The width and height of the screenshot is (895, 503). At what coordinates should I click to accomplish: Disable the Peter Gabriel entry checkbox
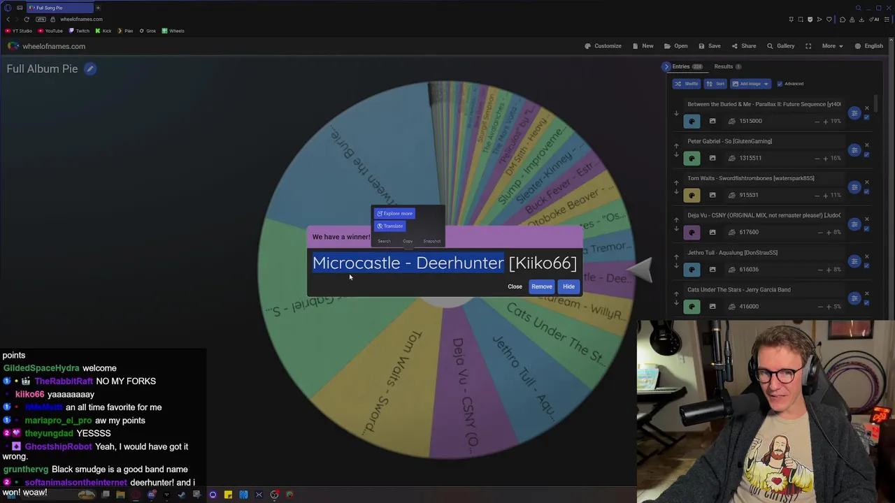tap(866, 154)
